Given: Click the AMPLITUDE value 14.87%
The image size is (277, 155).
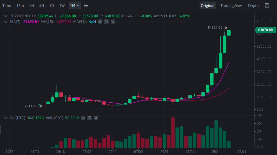Looking at the screenshot, I should pyautogui.click(x=184, y=16).
